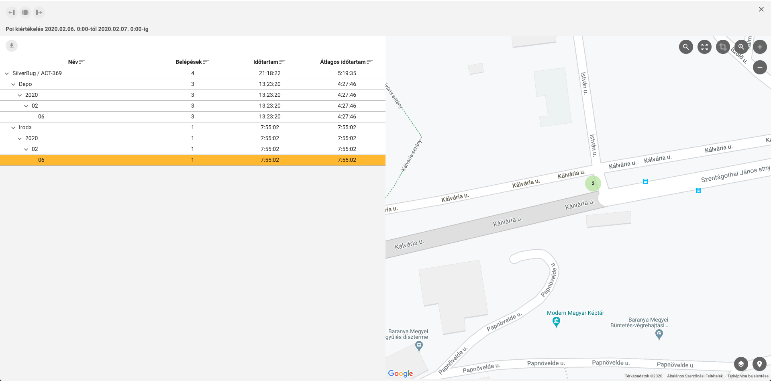Click the location pin icon on map
771x381 pixels.
pos(759,364)
